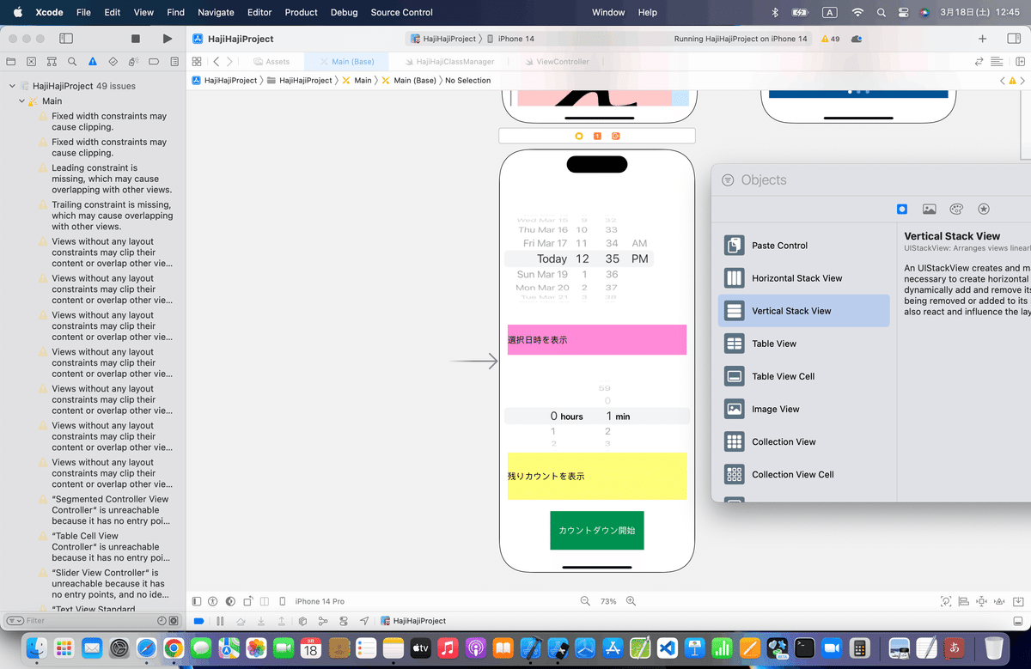Open the Report navigator
The height and width of the screenshot is (669, 1031).
(x=174, y=62)
